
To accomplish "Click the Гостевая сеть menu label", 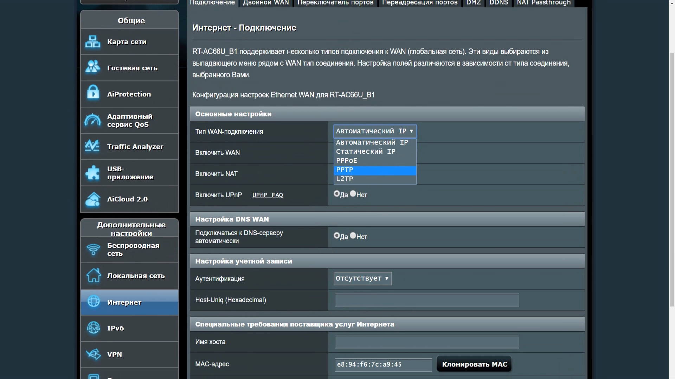I will tap(132, 68).
